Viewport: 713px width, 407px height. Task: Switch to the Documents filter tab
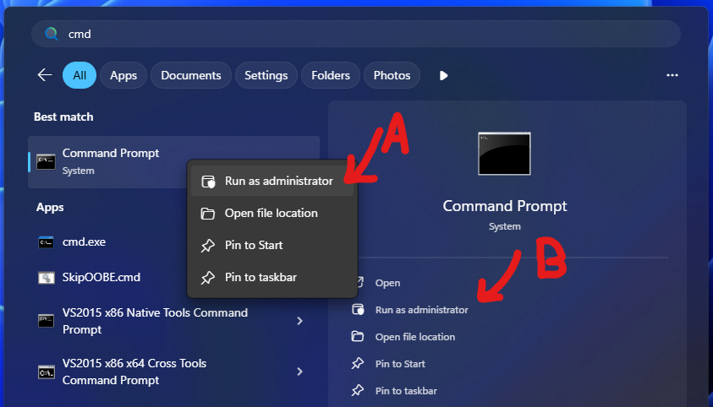pyautogui.click(x=191, y=75)
